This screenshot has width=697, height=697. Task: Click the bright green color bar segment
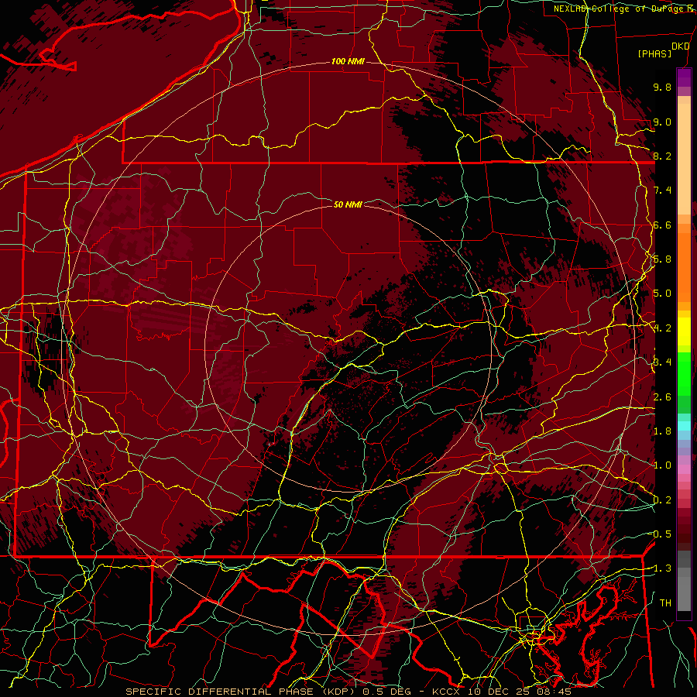684,373
